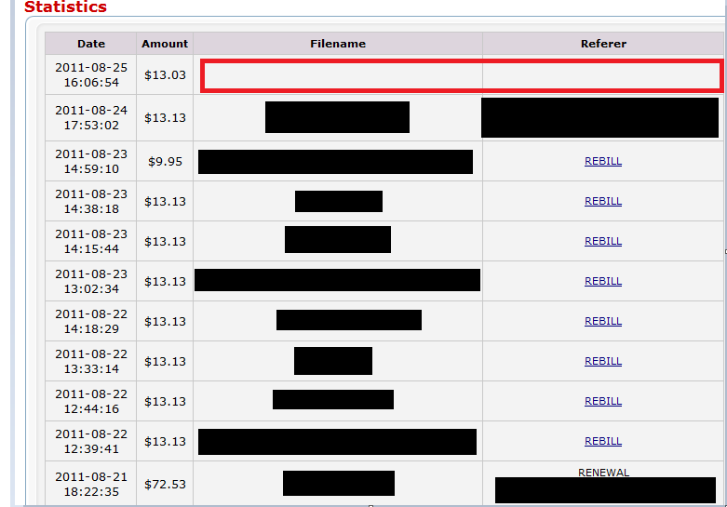Click the Amount column header
The height and width of the screenshot is (507, 727).
(x=165, y=44)
